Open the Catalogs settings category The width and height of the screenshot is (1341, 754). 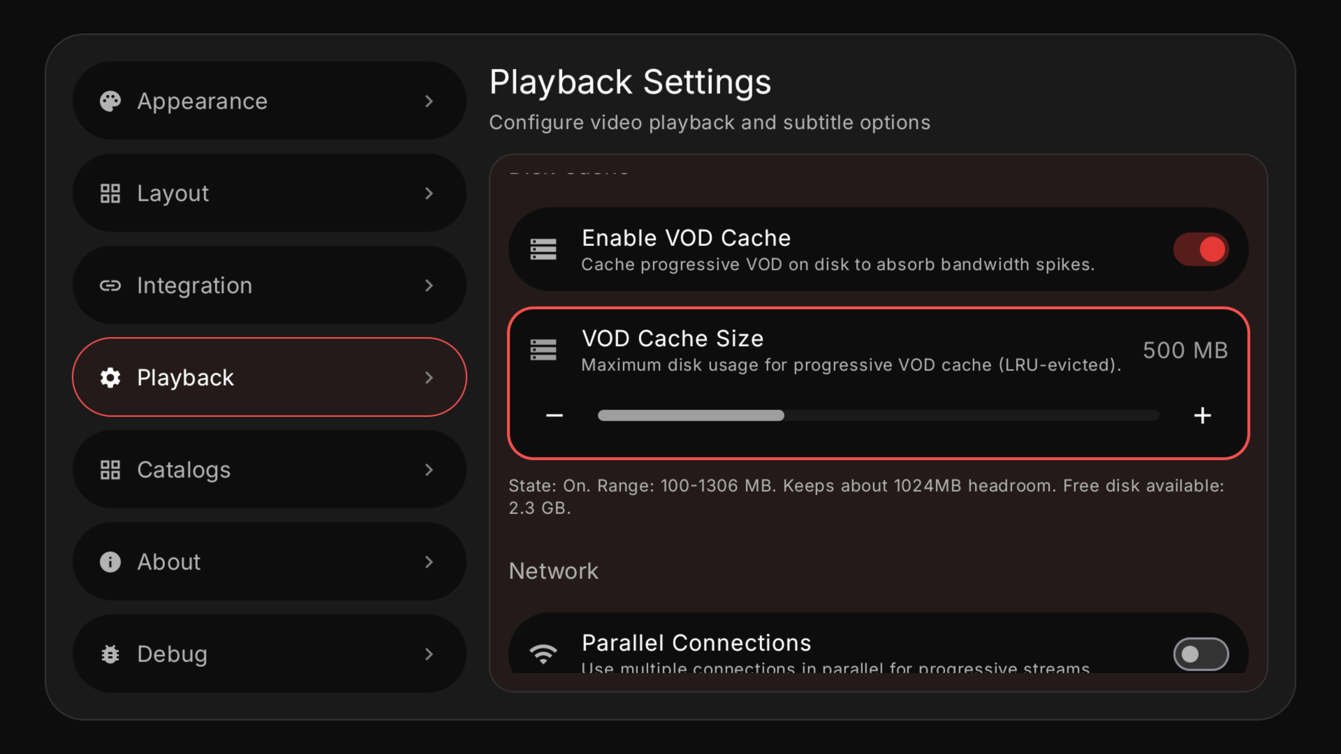(269, 470)
